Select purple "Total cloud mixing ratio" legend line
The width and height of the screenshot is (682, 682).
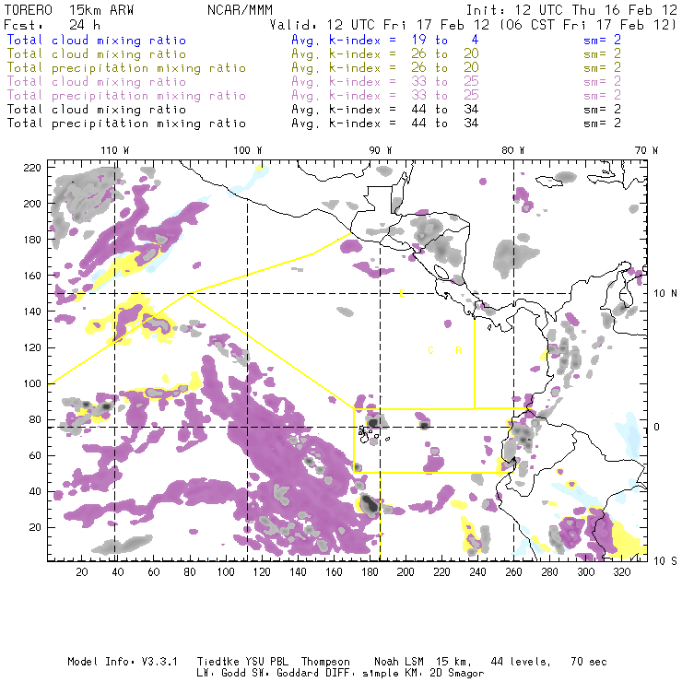[97, 82]
